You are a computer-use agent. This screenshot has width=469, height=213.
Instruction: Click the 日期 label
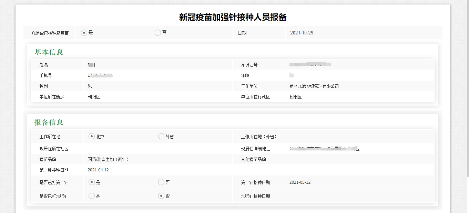(x=242, y=33)
